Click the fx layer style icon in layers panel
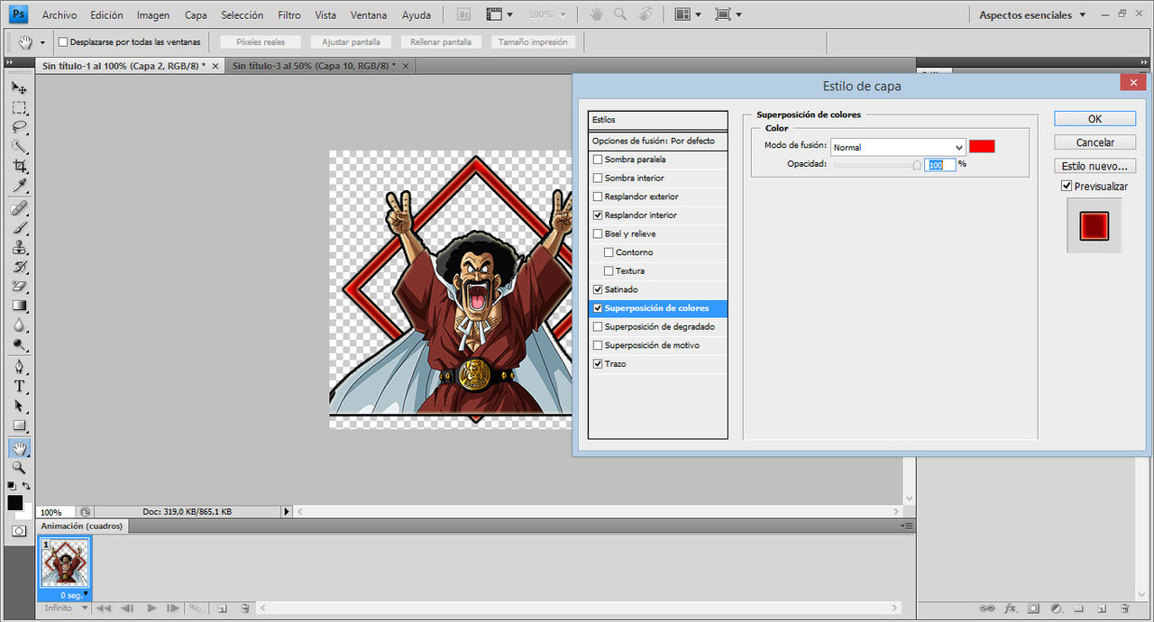This screenshot has height=622, width=1154. click(x=1011, y=608)
